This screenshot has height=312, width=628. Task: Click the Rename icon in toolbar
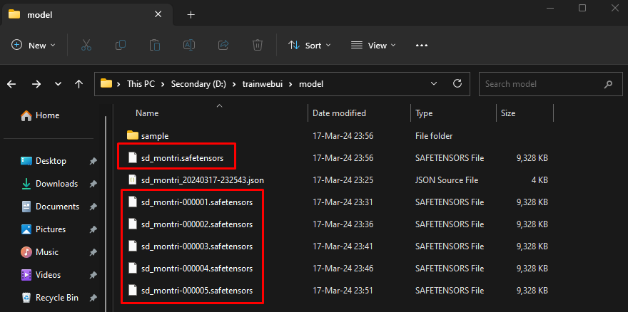(189, 45)
